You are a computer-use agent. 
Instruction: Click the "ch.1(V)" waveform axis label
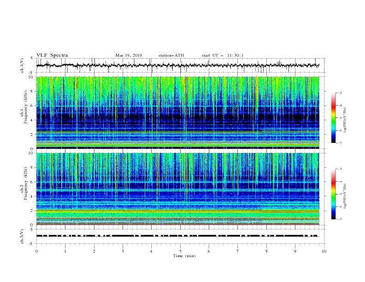tap(22, 65)
